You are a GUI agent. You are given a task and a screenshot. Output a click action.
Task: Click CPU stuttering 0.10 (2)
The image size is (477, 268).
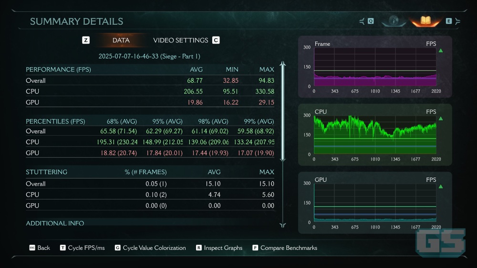click(x=156, y=195)
